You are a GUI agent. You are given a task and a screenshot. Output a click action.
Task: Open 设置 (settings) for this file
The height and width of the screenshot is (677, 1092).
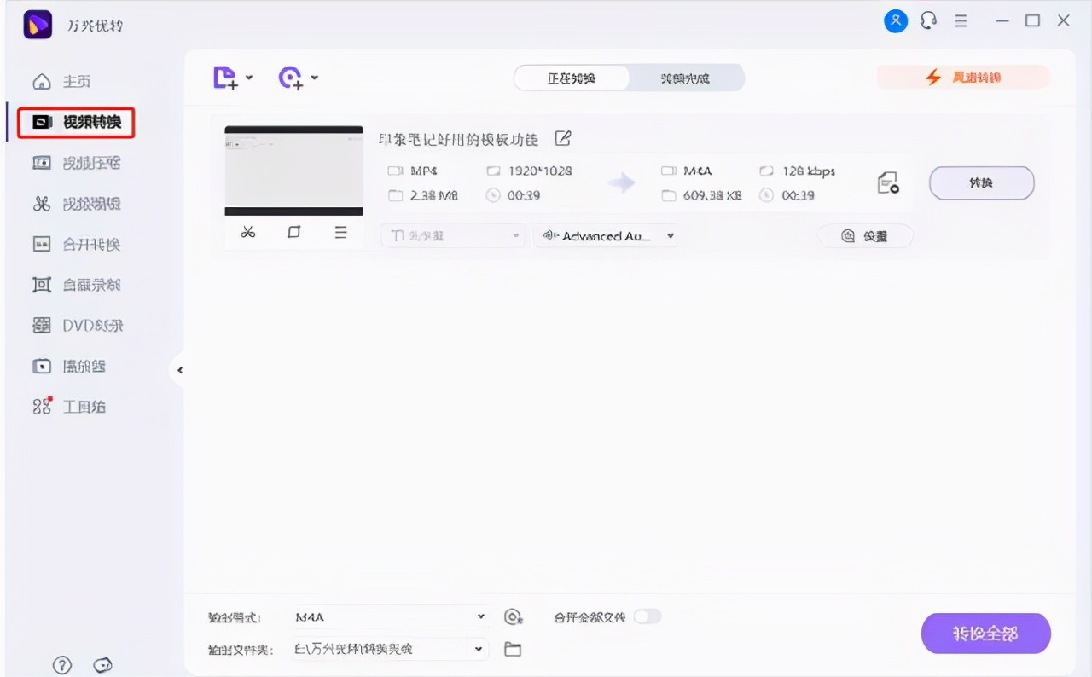865,236
